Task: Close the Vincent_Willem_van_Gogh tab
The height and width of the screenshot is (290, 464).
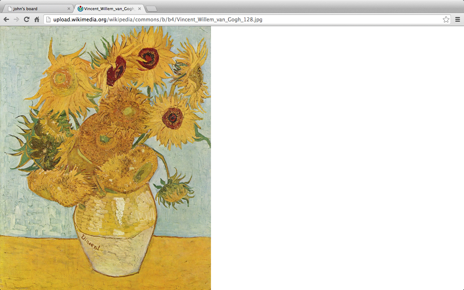Action: 140,9
